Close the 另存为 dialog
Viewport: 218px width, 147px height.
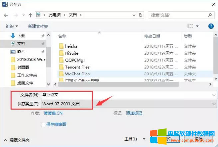pos(214,4)
